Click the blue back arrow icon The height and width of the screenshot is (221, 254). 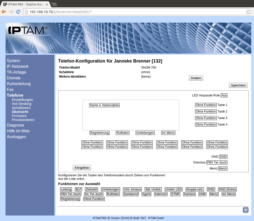[x=245, y=210]
